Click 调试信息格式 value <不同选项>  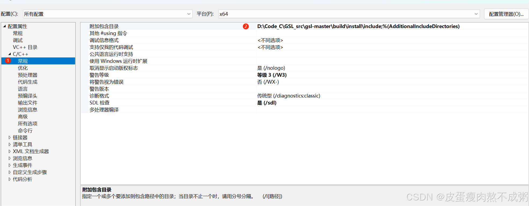pos(270,40)
